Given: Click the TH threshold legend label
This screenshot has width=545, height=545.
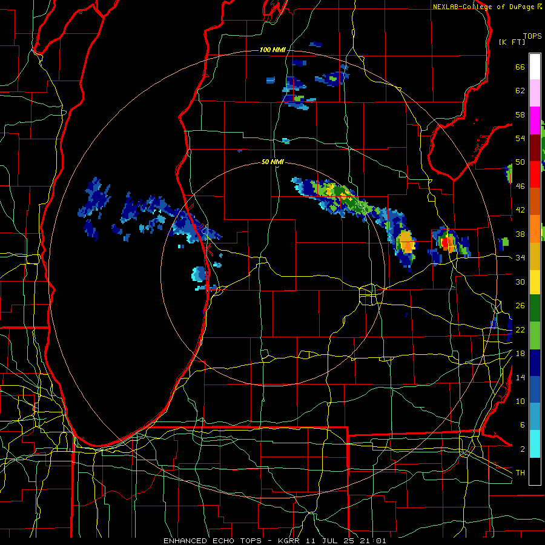Looking at the screenshot, I should pos(520,472).
